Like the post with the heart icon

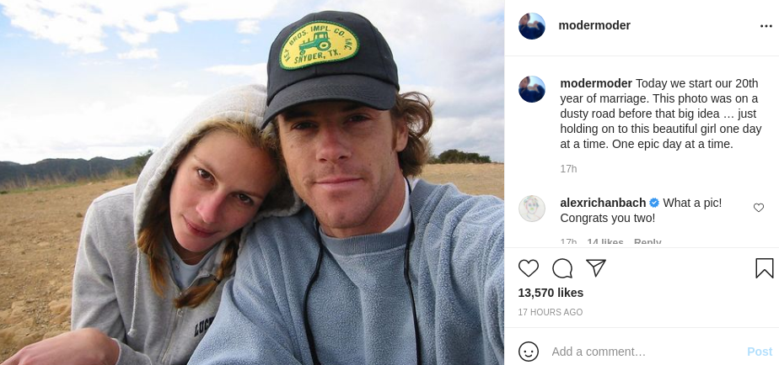click(x=528, y=268)
